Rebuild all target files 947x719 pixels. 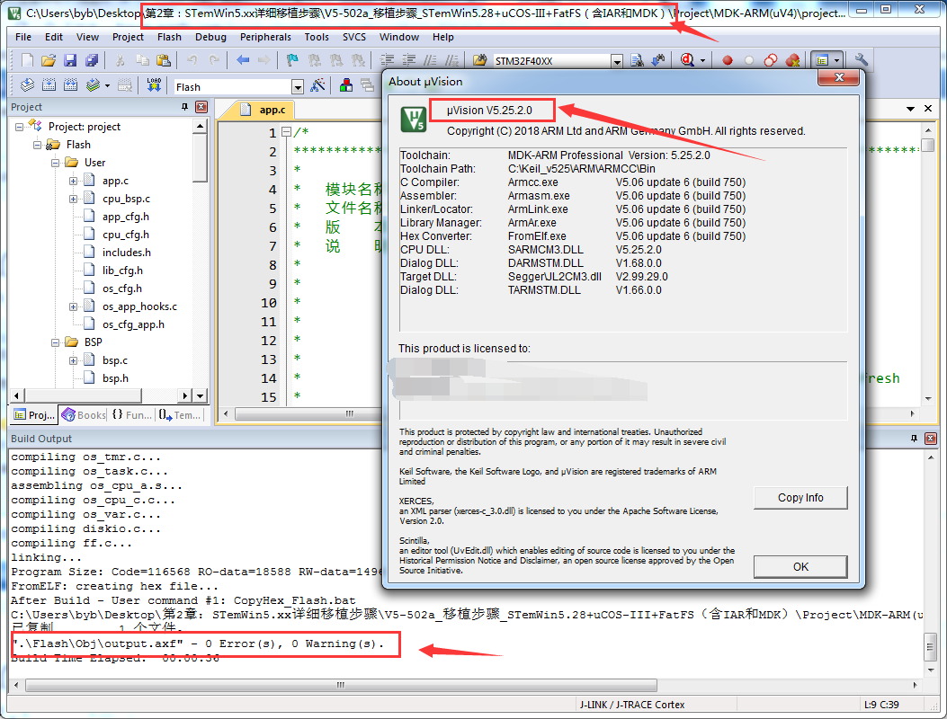71,85
